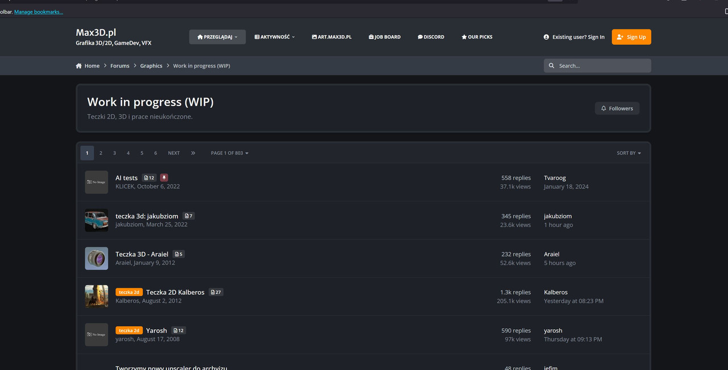
Task: Click the pinned icon on AI tests
Action: coord(164,178)
